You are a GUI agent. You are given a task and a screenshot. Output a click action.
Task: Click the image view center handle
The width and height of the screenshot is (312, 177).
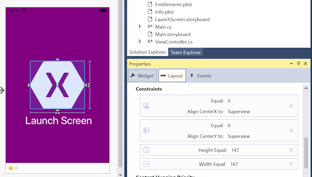(57, 85)
